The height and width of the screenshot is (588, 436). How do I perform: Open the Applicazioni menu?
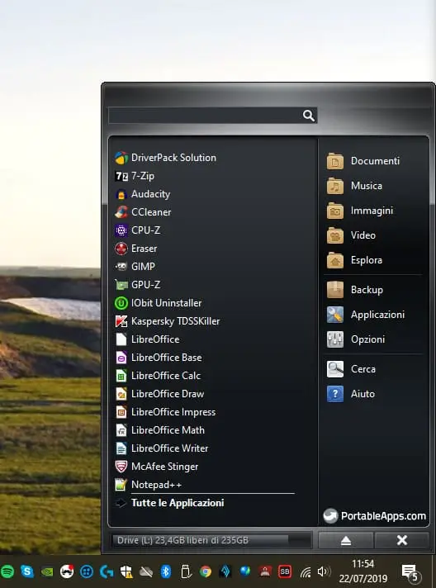coord(366,315)
